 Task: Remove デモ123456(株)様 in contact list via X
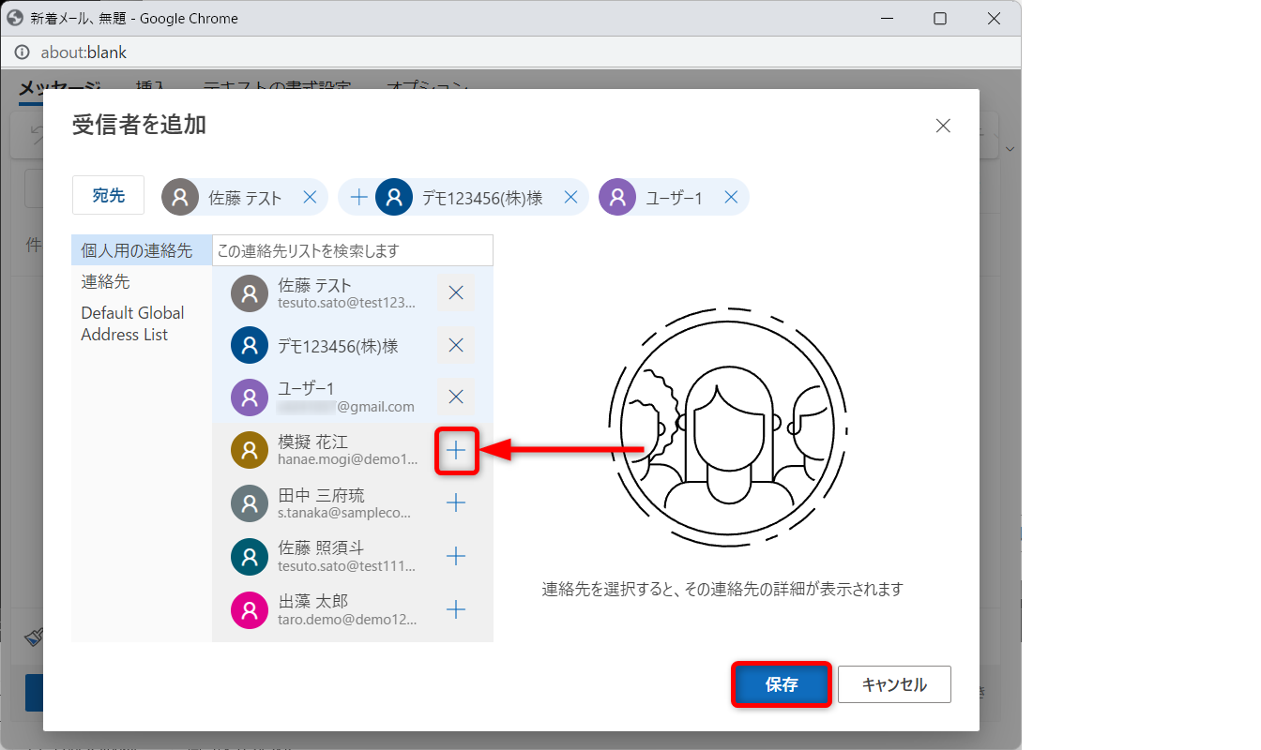tap(456, 345)
